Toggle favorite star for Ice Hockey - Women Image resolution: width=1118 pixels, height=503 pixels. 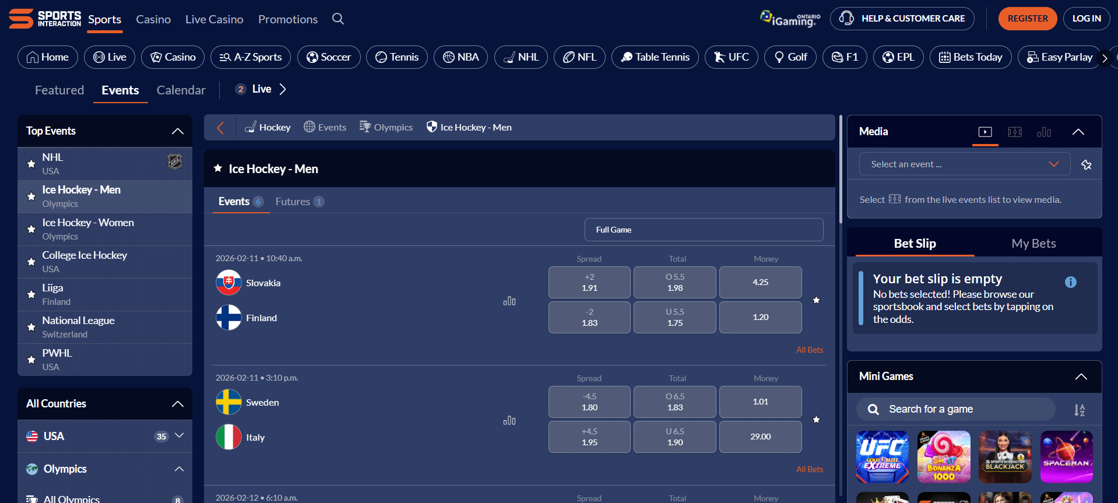[x=31, y=230]
